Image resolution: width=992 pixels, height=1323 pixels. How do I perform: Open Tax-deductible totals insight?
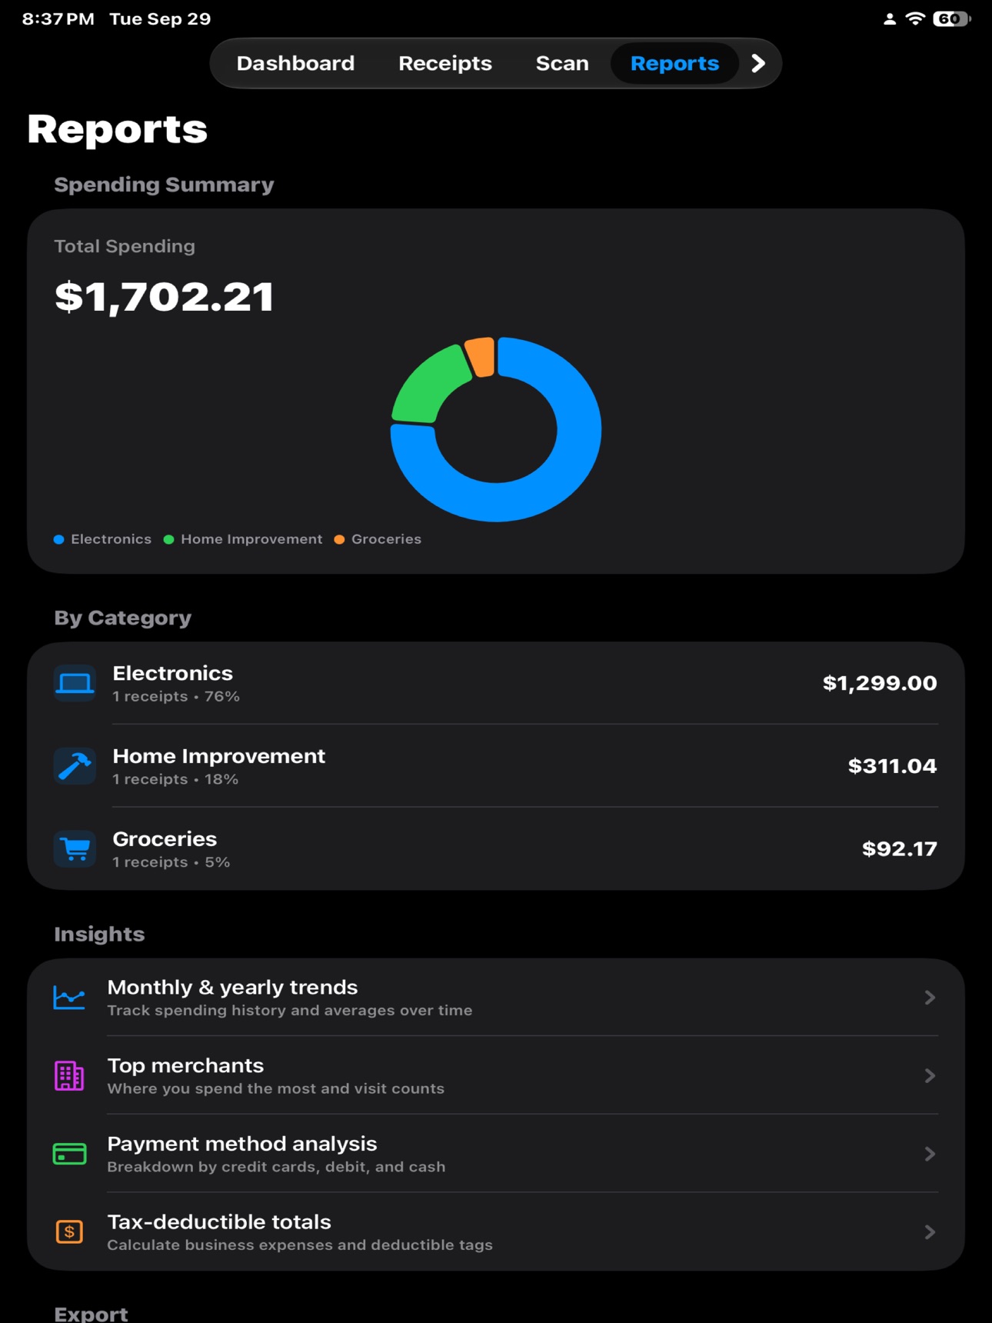click(x=496, y=1232)
